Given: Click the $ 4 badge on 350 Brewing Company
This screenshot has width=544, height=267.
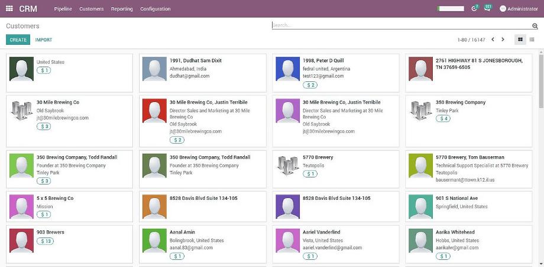Looking at the screenshot, I should coord(443,118).
